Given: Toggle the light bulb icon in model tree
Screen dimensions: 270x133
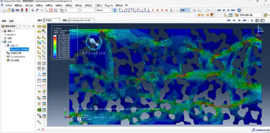Looking at the screenshot, I should tap(33, 26).
